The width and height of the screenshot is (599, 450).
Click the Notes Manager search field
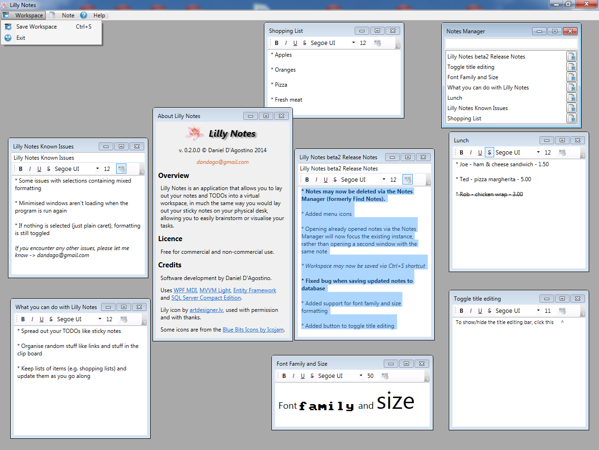[x=511, y=44]
